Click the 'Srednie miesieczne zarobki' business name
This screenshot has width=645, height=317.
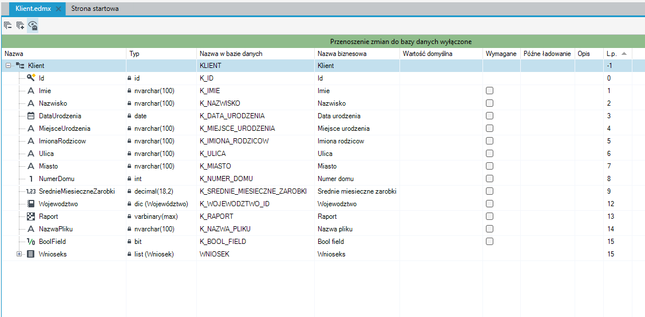pyautogui.click(x=357, y=191)
